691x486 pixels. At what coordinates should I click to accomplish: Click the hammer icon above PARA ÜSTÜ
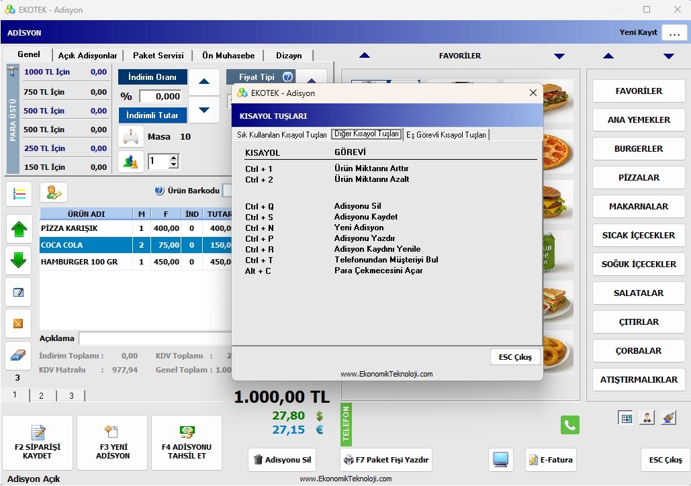pyautogui.click(x=12, y=71)
